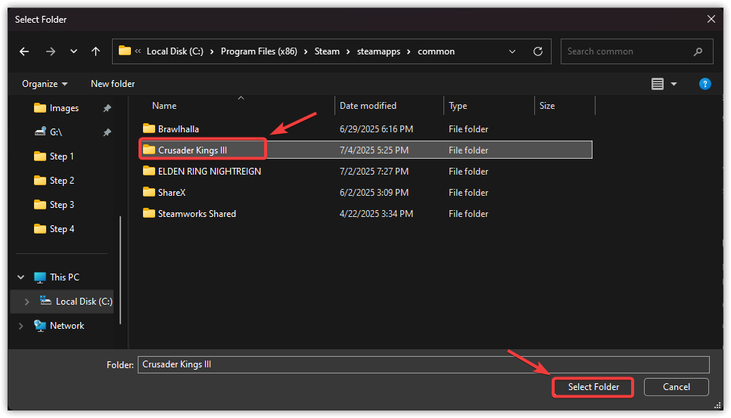Click the Back navigation arrow
Viewport: 731px width, 418px height.
pos(24,51)
